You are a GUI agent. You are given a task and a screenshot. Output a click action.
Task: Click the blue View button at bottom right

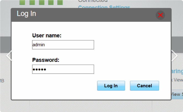point(177,94)
